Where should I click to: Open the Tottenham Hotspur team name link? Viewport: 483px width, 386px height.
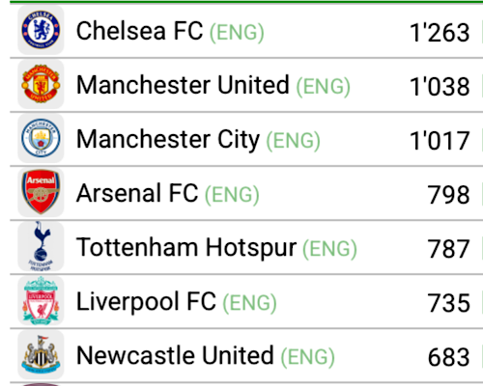(186, 248)
